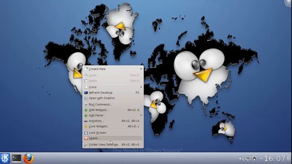Click the Create New submenu arrow
The height and width of the screenshot is (164, 292).
click(x=141, y=69)
